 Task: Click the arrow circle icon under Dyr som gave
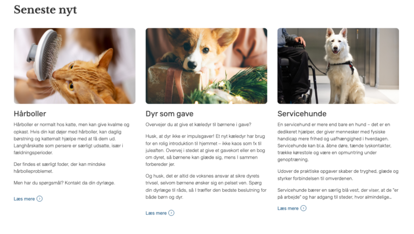point(171,213)
